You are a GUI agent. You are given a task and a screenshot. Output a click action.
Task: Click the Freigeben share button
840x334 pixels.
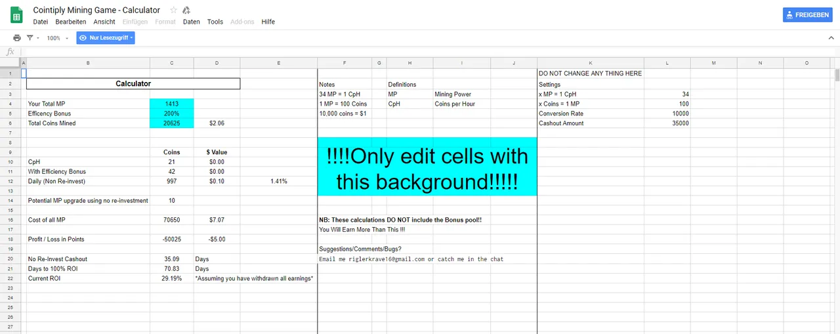coord(808,15)
